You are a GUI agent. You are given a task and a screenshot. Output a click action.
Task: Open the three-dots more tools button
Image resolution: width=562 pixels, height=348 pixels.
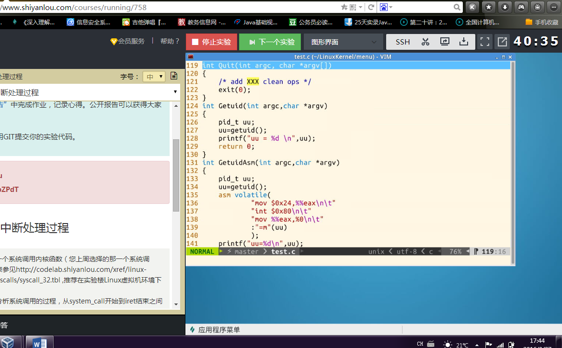[554, 7]
